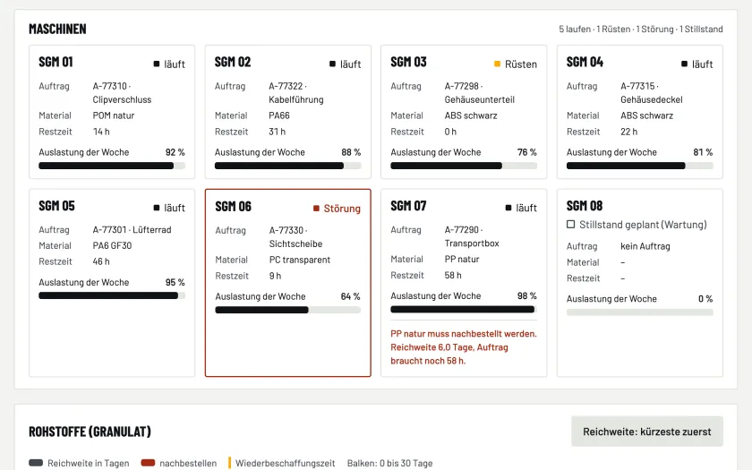Click the SGM 05 running status square

[157, 208]
